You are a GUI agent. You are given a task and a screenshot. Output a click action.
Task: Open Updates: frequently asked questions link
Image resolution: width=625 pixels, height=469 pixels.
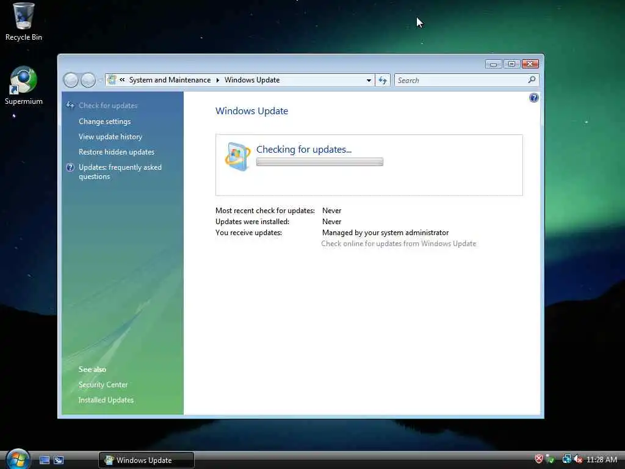click(x=120, y=172)
